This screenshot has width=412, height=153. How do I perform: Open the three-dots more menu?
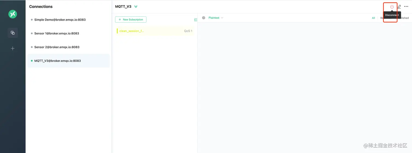[406, 7]
